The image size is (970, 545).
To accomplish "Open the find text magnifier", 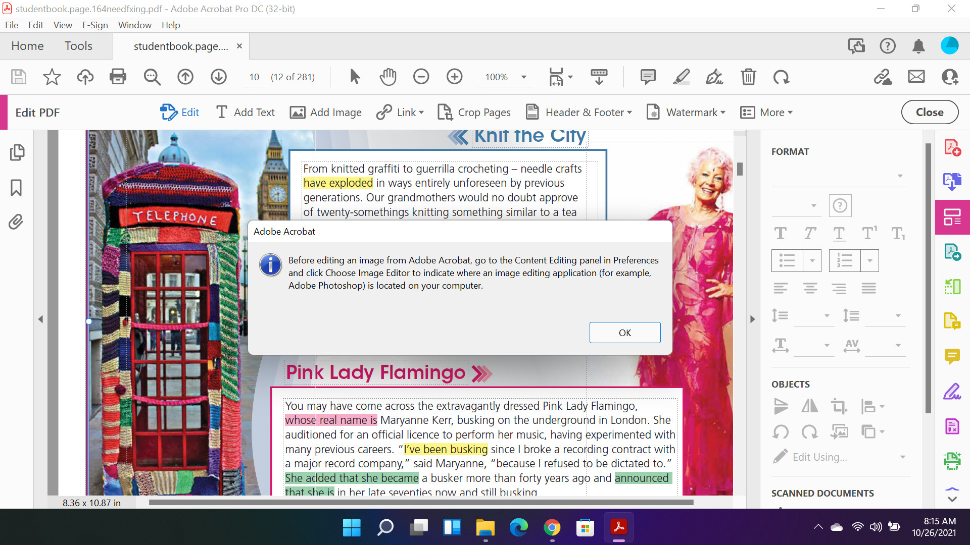I will [152, 77].
